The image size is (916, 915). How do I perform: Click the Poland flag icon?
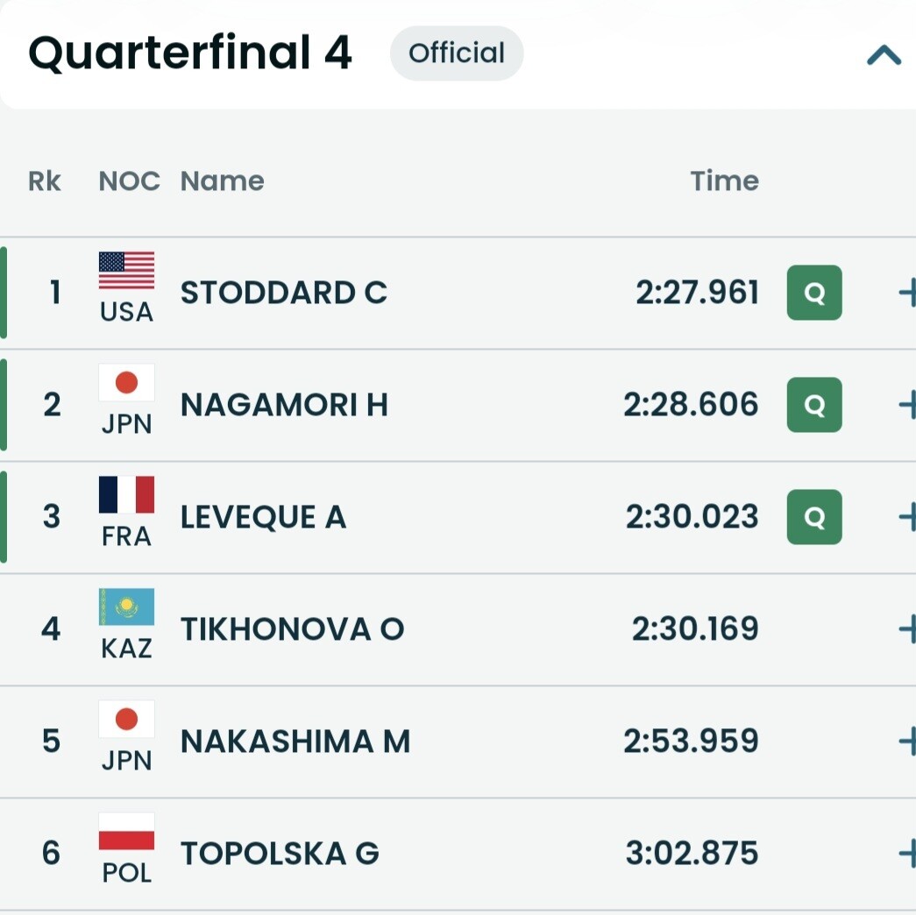click(x=126, y=831)
